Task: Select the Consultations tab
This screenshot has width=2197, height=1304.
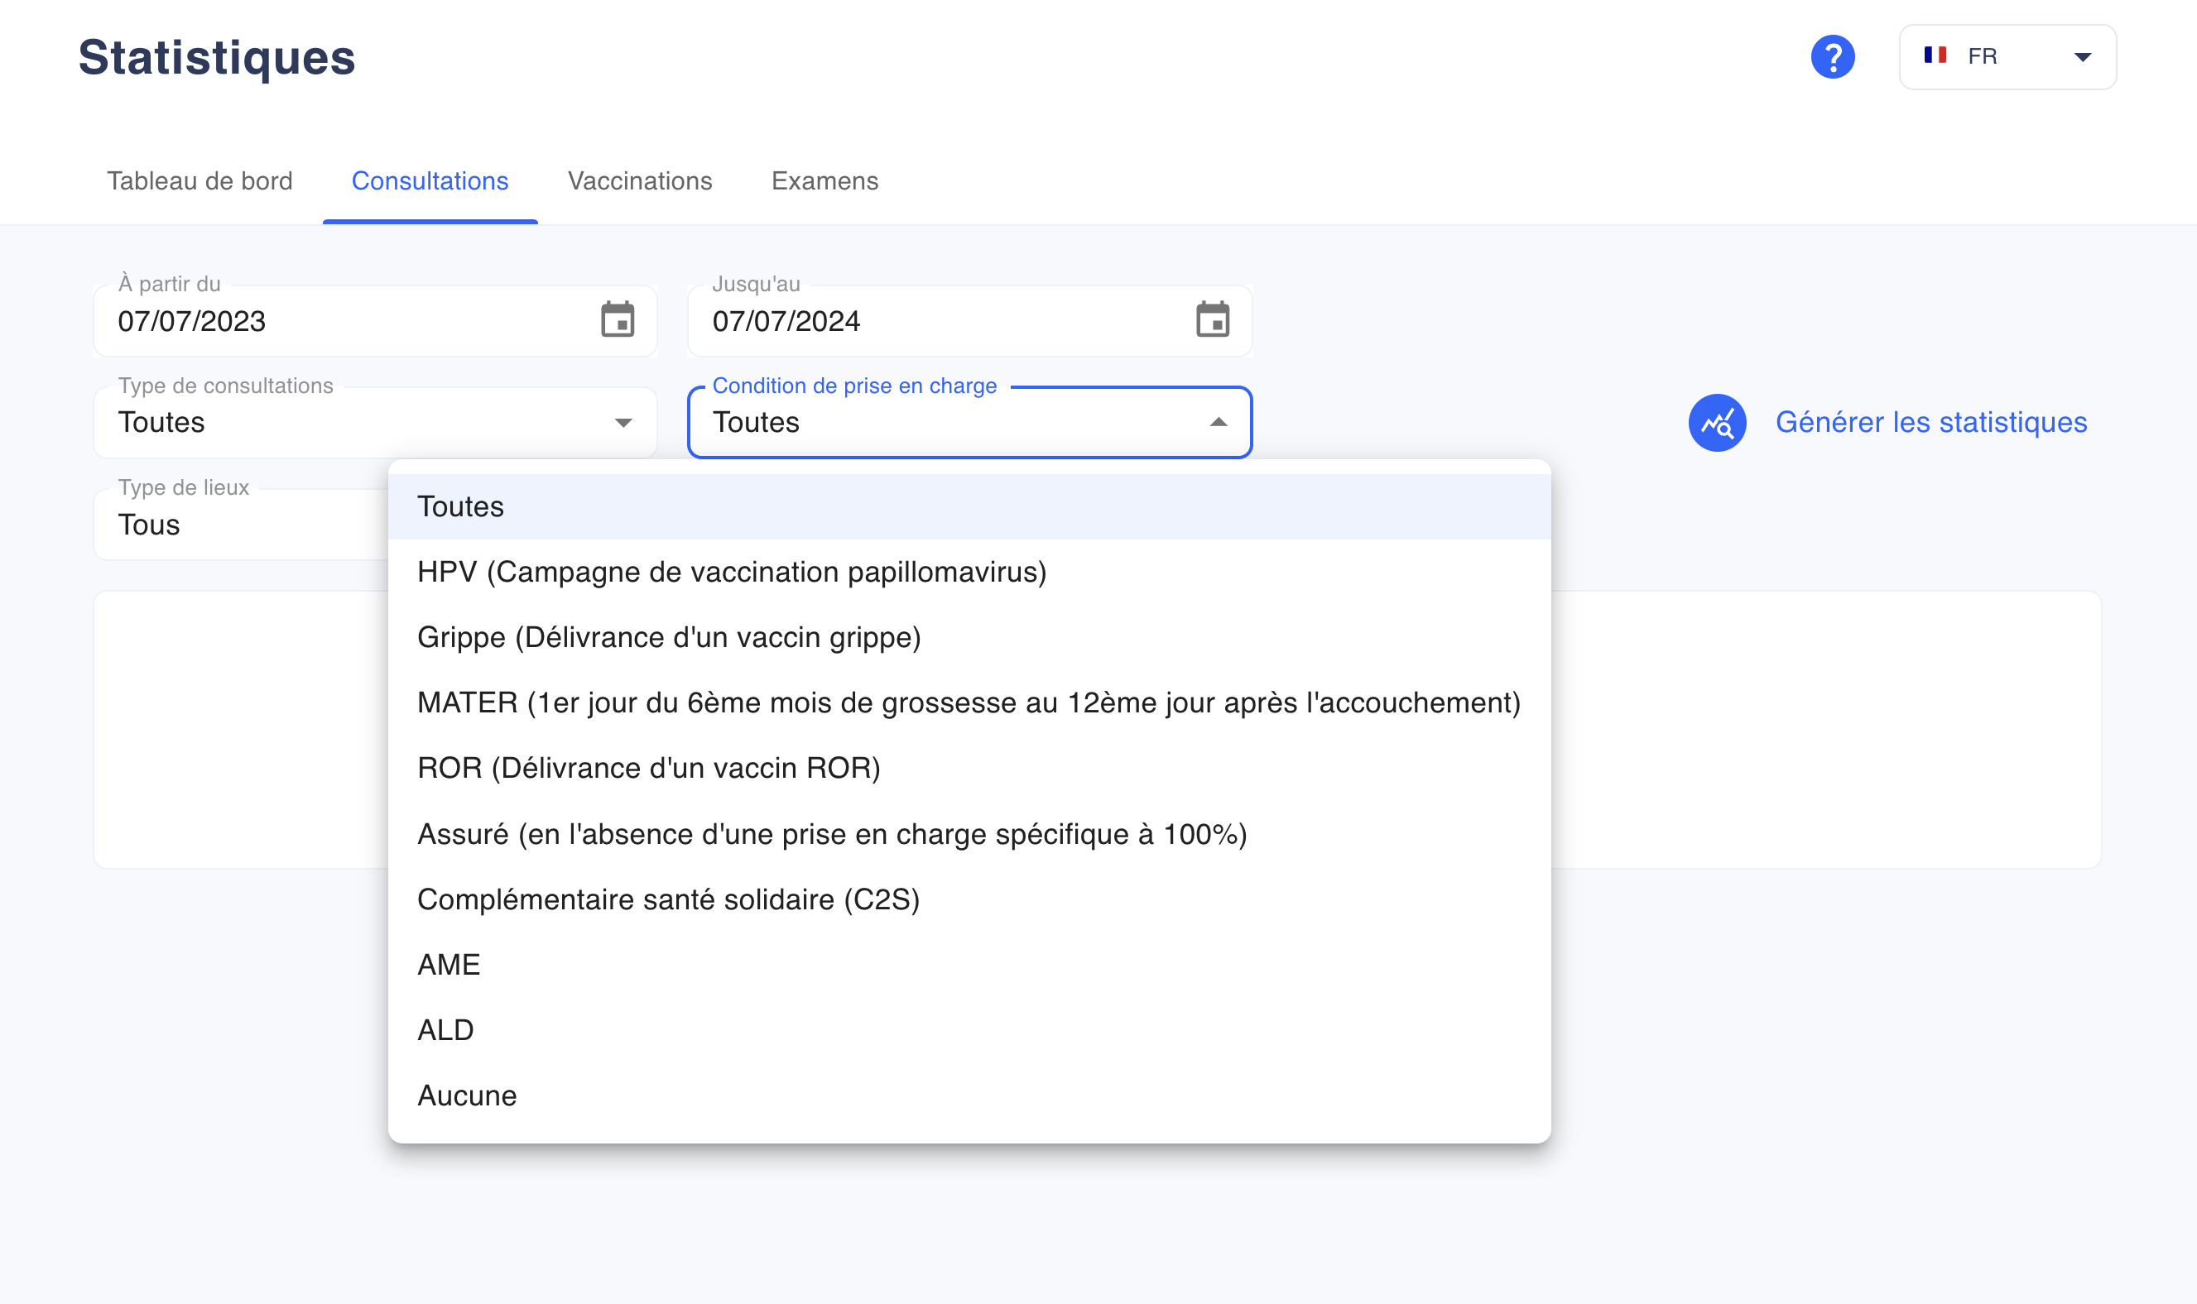Action: (x=430, y=181)
